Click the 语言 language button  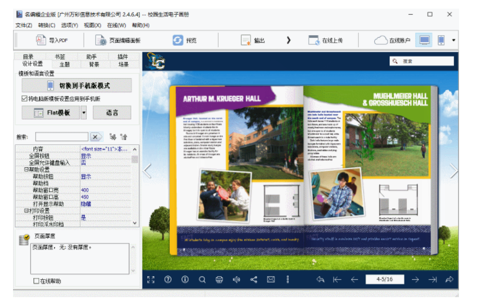pos(112,113)
